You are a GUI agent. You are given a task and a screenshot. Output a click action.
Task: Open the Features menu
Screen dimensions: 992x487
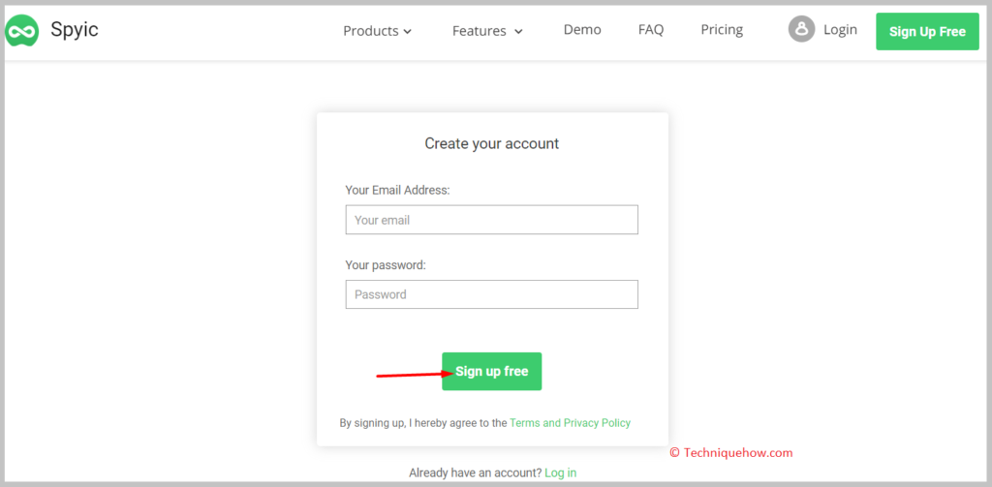pos(488,31)
